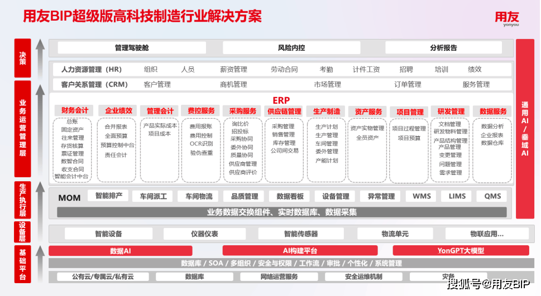This screenshot has width=541, height=296.
Task: Click OCR识别 under 费控服务
Action: (202, 144)
